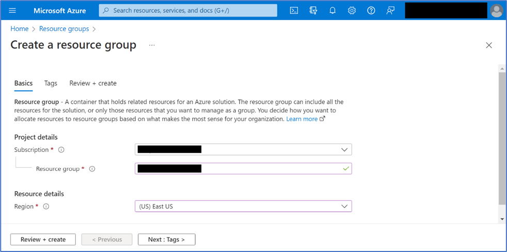
Task: Click the scrollbar down arrow
Action: [x=502, y=219]
